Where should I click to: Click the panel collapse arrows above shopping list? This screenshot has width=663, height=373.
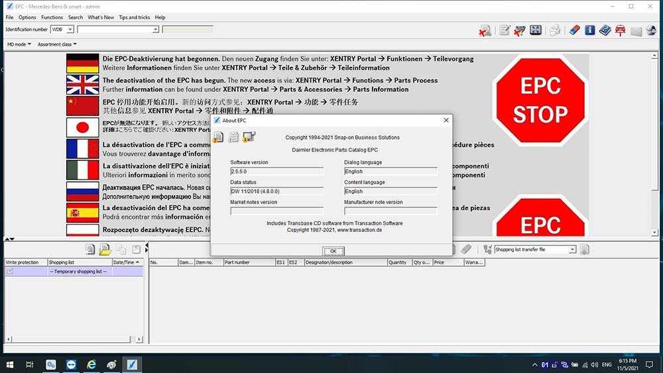pos(9,239)
